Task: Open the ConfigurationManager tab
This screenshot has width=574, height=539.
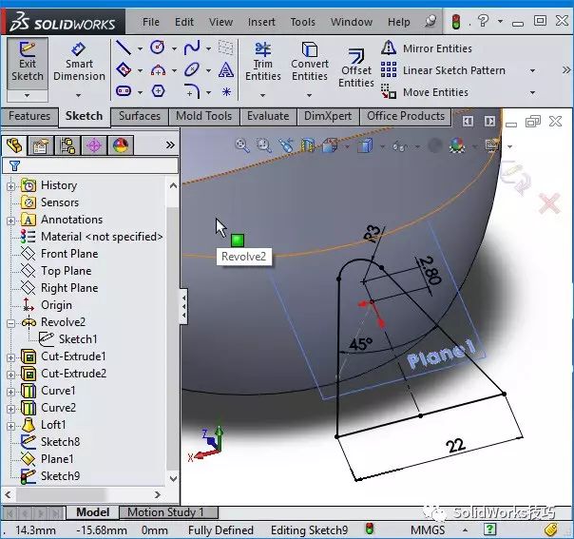Action: coord(67,145)
